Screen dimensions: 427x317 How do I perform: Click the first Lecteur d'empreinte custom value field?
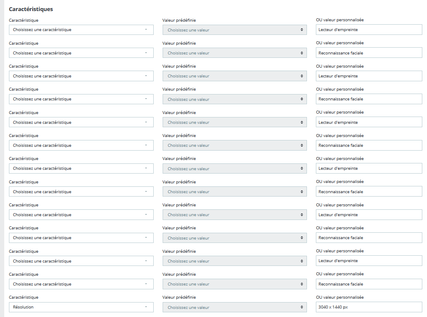point(369,30)
